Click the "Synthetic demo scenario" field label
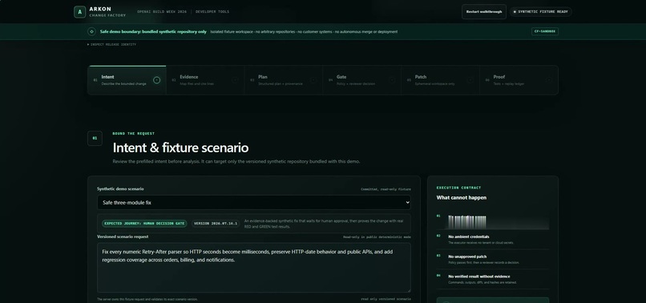 [120, 189]
